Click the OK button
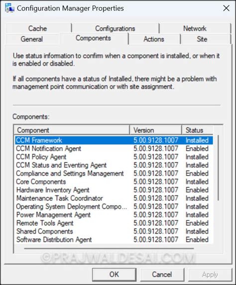The width and height of the screenshot is (236, 285). point(115,275)
